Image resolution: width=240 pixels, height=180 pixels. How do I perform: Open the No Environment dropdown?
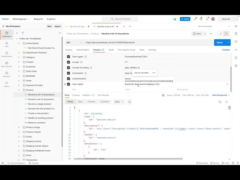point(214,26)
